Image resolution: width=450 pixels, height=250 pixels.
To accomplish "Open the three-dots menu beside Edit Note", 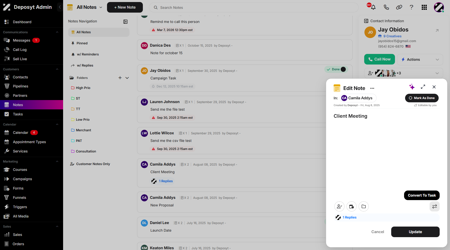I will [x=372, y=88].
